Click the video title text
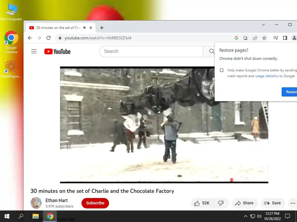This screenshot has height=222, width=297. 102,191
